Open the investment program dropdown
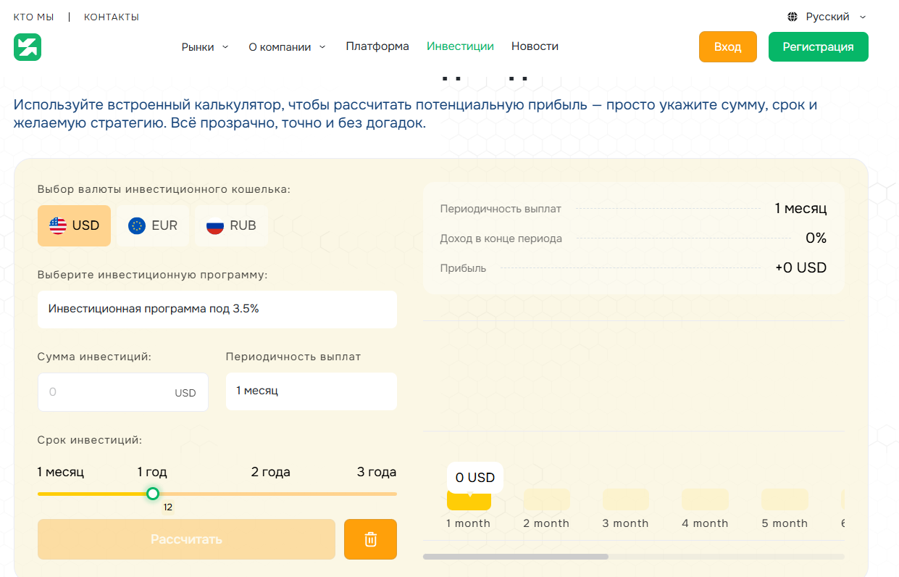Viewport: 899px width, 577px height. [x=217, y=309]
